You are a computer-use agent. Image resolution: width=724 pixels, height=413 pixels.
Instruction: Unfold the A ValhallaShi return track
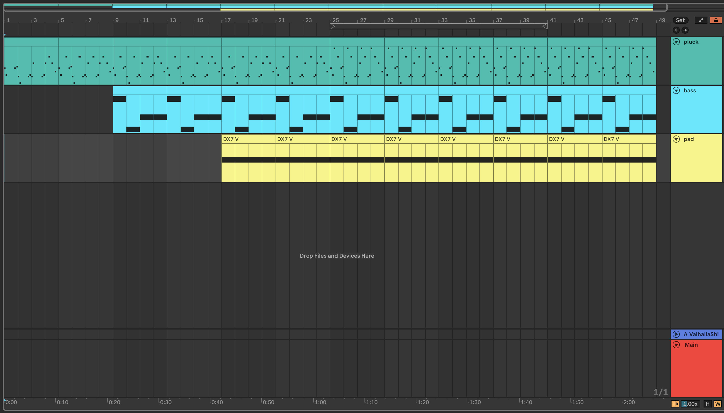[676, 334]
